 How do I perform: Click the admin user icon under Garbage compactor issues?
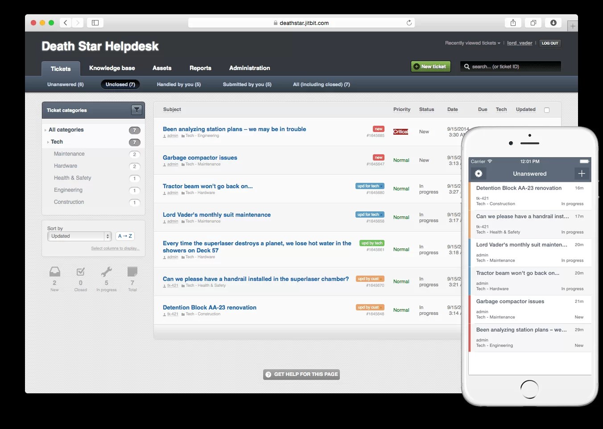click(164, 164)
